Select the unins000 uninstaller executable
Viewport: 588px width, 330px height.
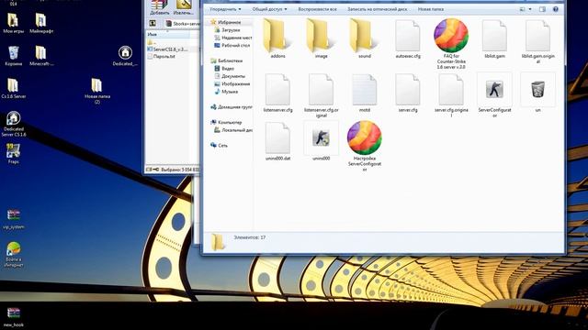321,141
